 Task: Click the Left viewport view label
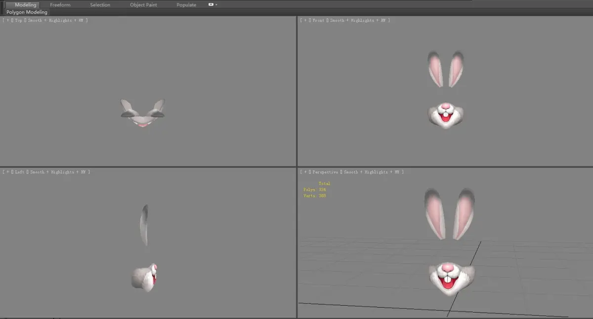coord(20,172)
